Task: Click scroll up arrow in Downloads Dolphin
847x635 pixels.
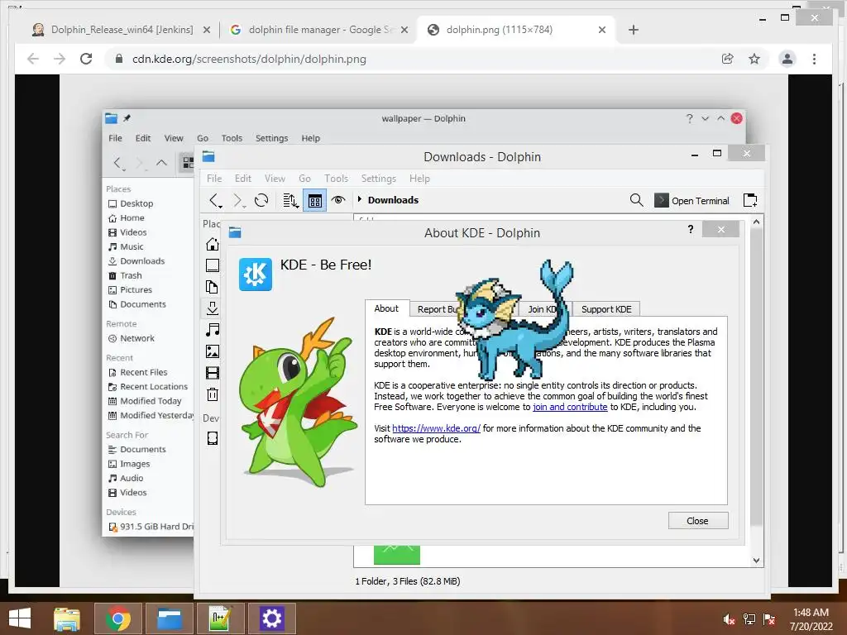Action: pos(756,222)
